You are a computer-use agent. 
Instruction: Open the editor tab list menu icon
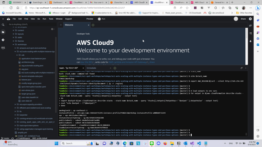tap(61, 25)
